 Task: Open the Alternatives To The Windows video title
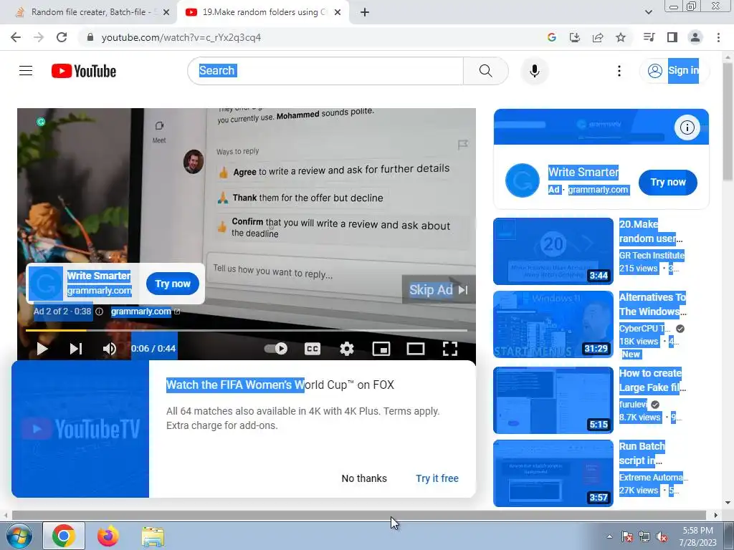(652, 304)
